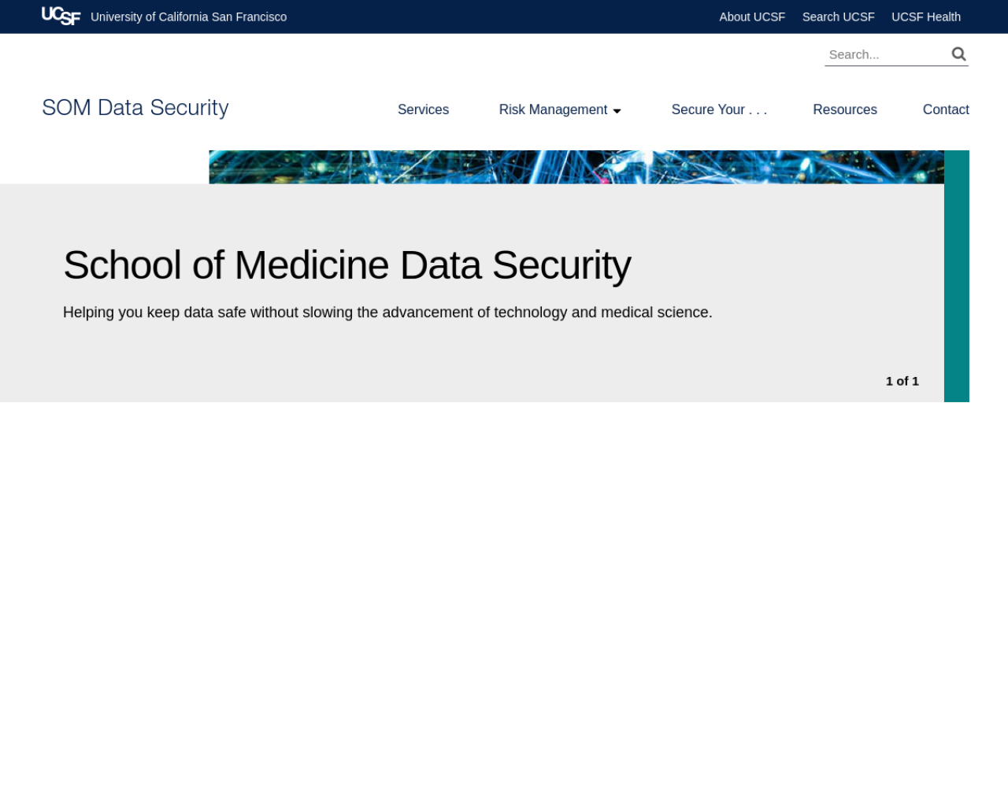The image size is (1008, 806).
Task: Click the 'Helping you keep data safe' tagline text
Action: [387, 312]
